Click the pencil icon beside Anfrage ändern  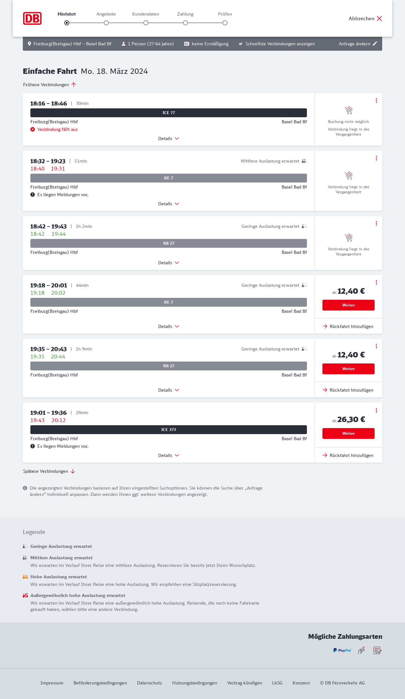coord(375,44)
